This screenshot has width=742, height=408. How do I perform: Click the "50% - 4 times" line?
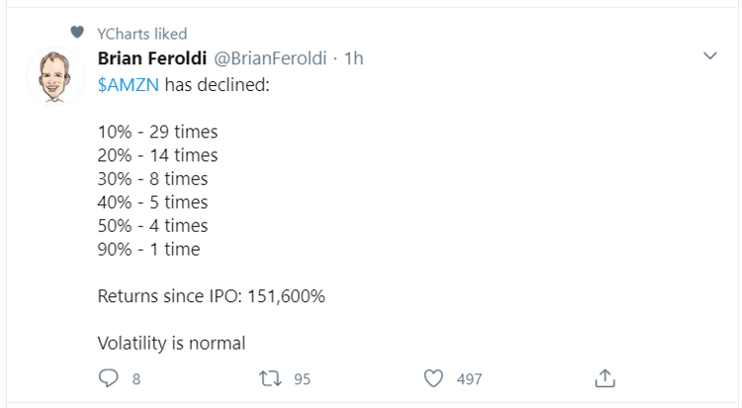tap(153, 226)
